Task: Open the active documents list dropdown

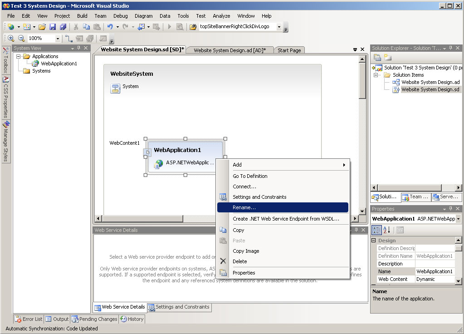Action: point(355,49)
